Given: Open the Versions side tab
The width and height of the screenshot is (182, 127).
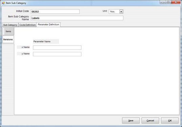Looking at the screenshot, I should point(8,39).
